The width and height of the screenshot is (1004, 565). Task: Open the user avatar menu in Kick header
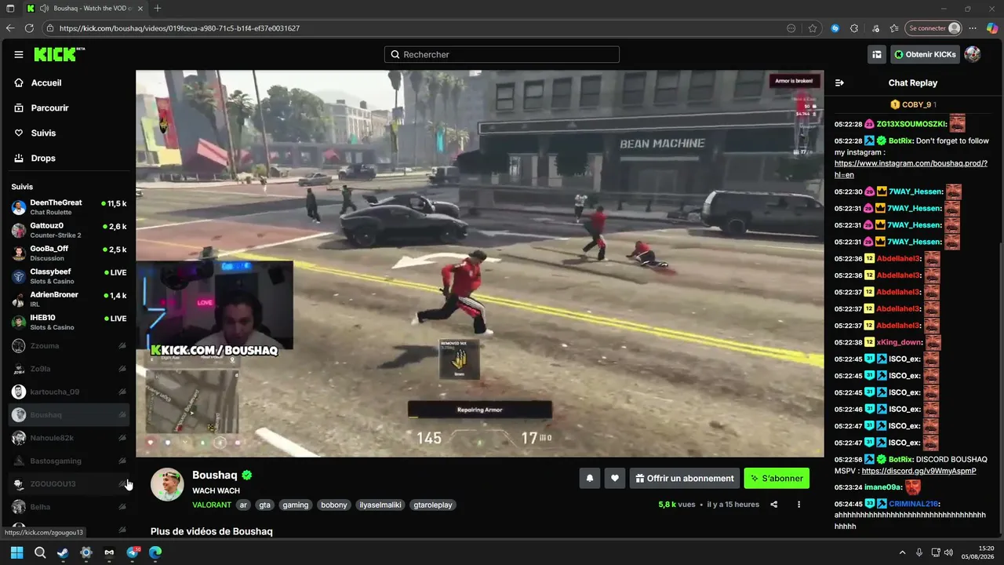tap(973, 54)
